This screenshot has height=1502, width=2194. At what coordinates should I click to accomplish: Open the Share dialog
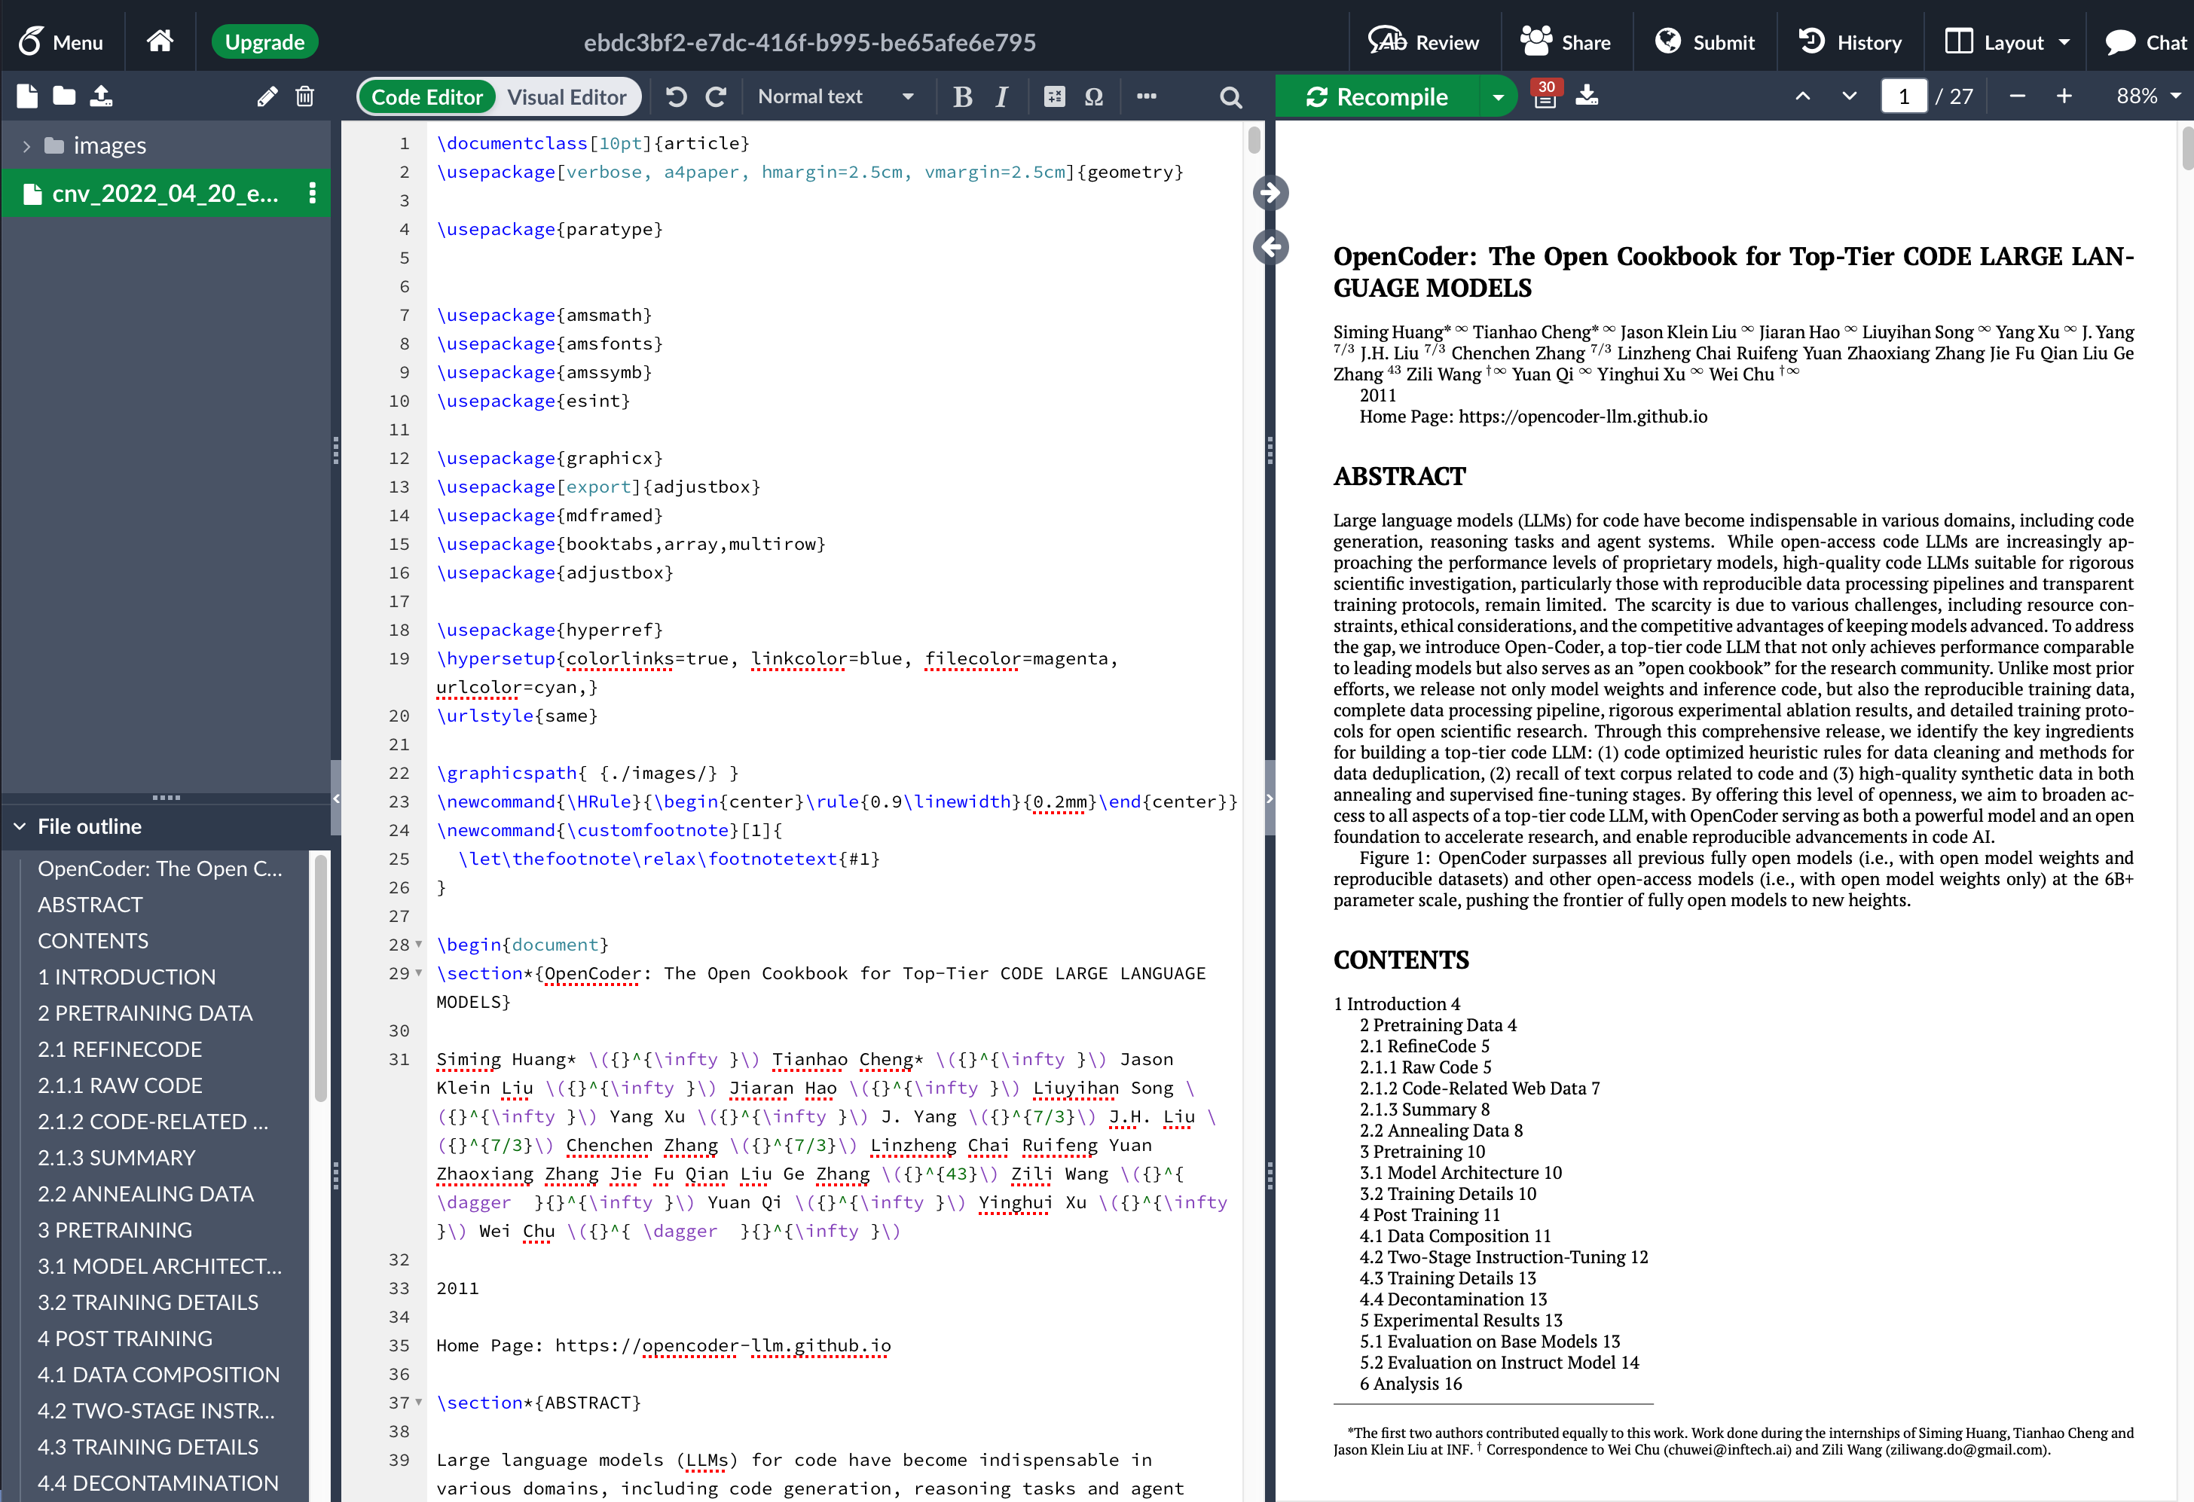[x=1565, y=41]
